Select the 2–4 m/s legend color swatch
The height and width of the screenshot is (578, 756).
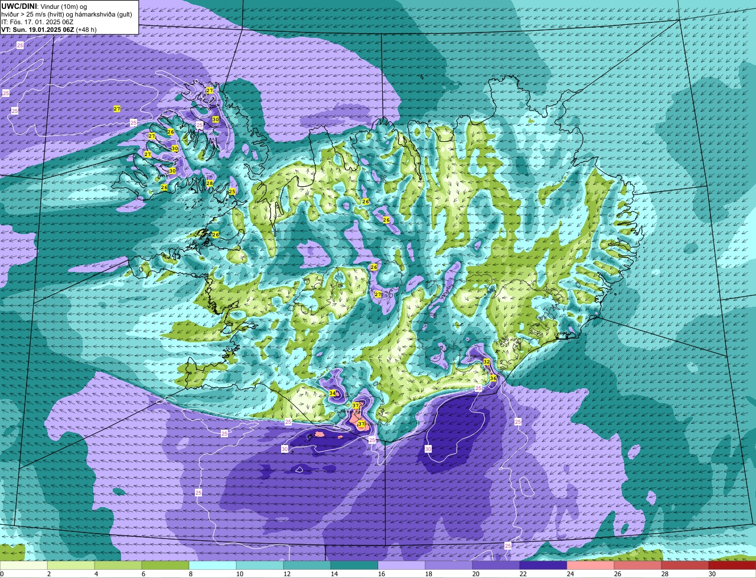tap(71, 565)
